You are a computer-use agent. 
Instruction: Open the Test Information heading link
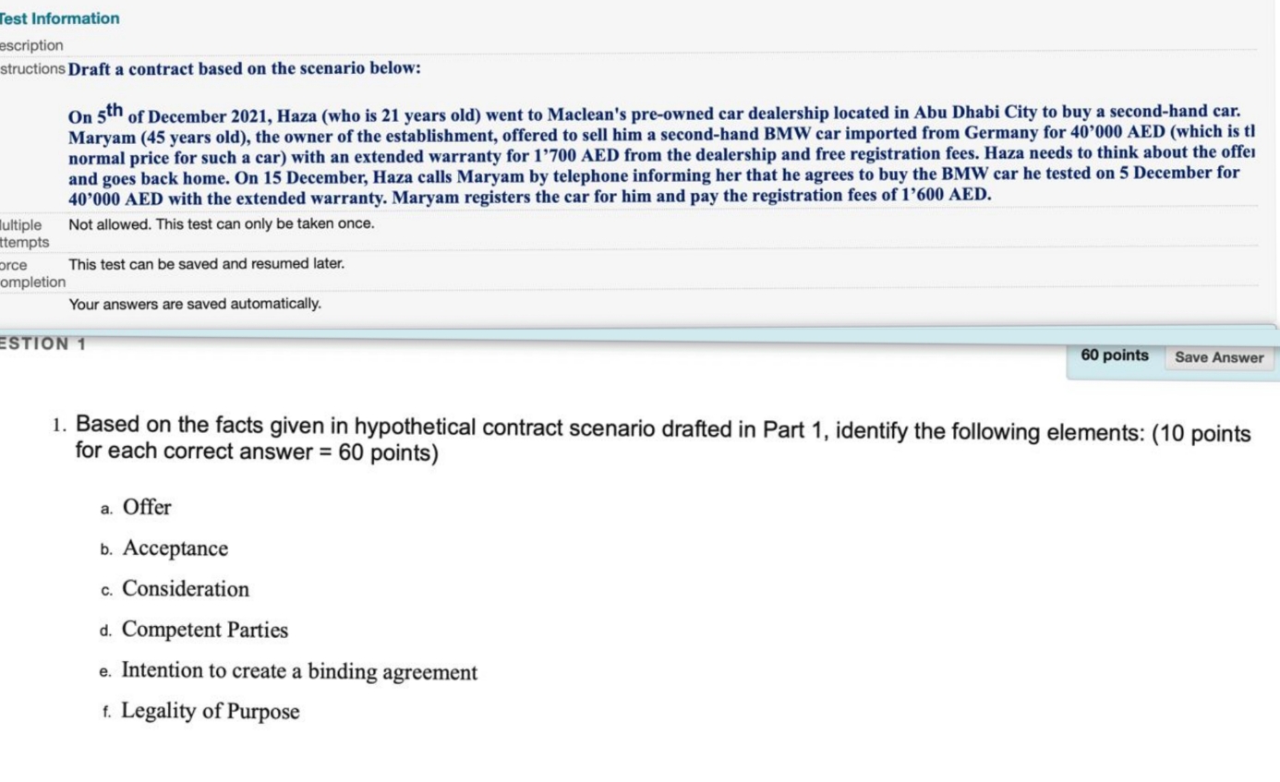59,18
